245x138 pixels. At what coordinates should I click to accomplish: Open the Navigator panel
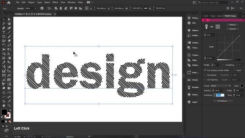coord(193,18)
